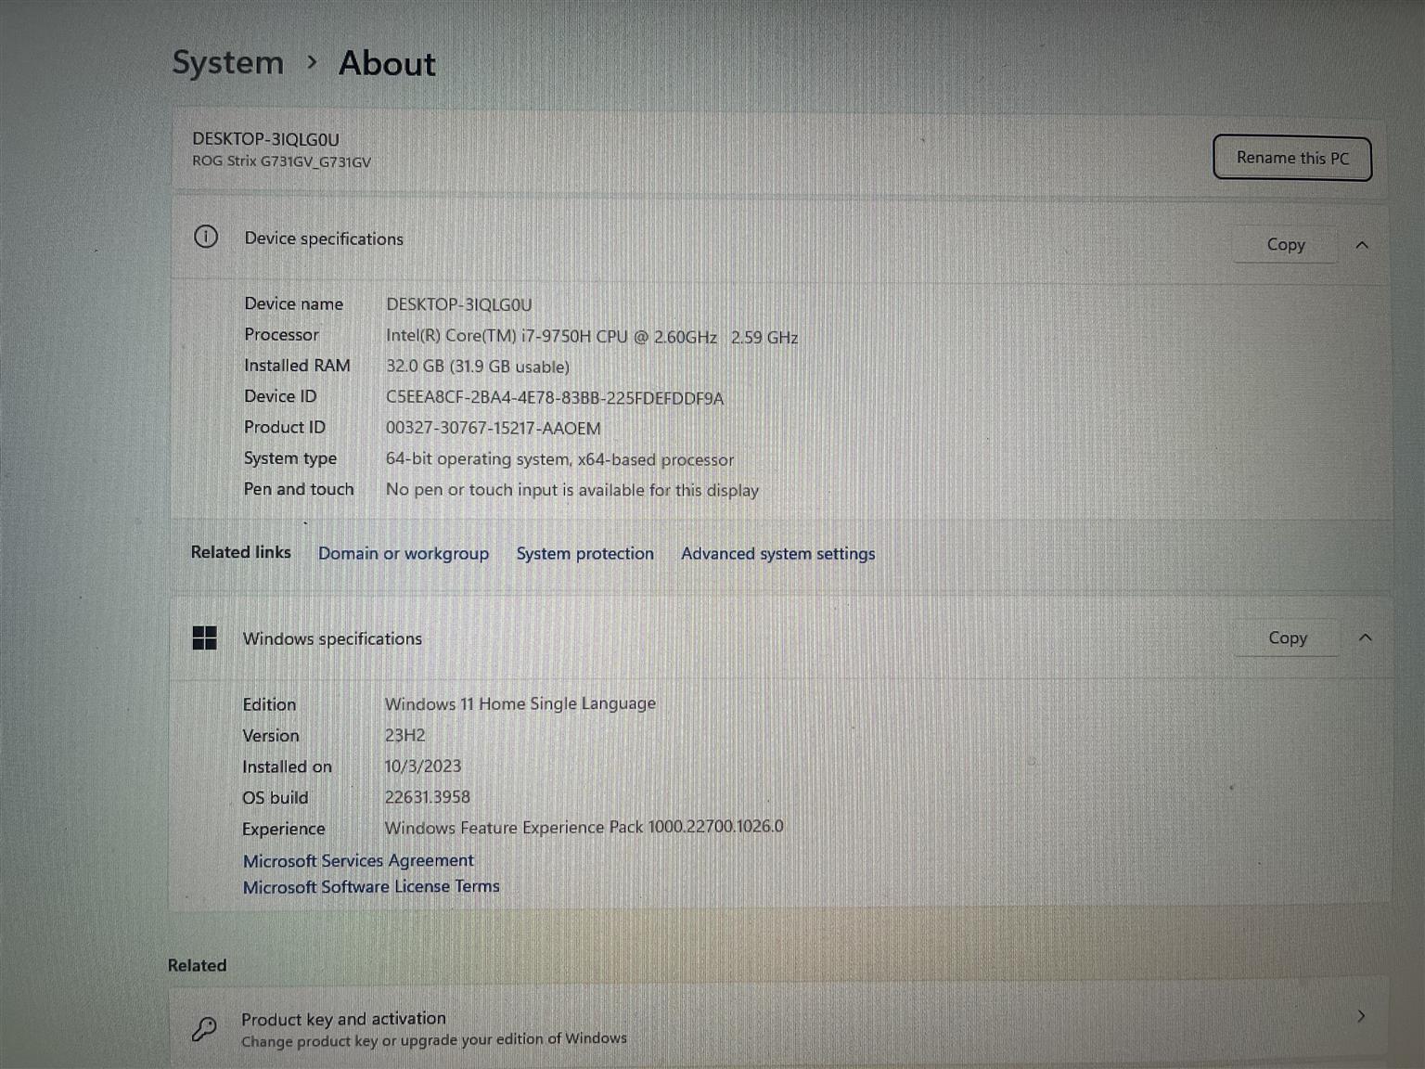Click the About breadcrumb title
The width and height of the screenshot is (1425, 1069).
click(387, 63)
